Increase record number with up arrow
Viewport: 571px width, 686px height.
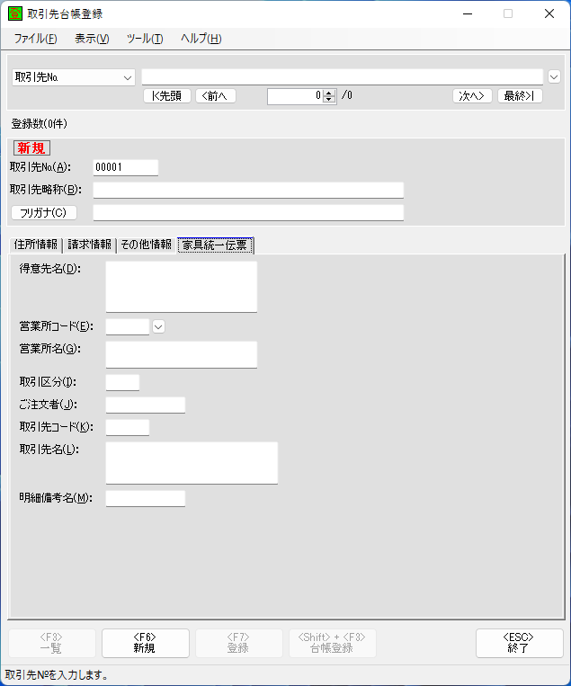329,93
